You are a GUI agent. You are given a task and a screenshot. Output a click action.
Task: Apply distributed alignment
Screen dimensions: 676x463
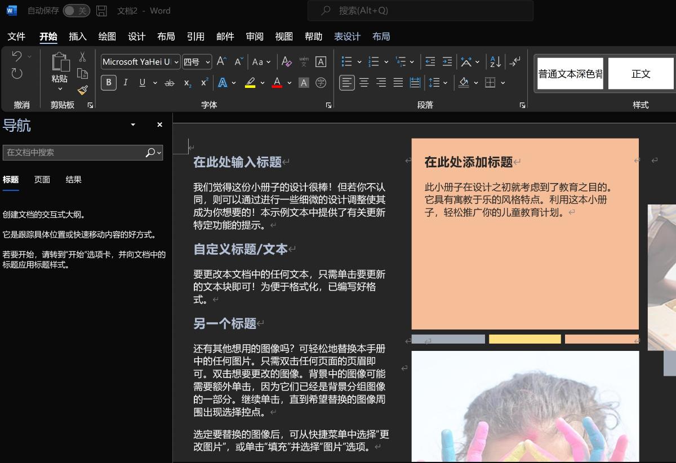(415, 83)
